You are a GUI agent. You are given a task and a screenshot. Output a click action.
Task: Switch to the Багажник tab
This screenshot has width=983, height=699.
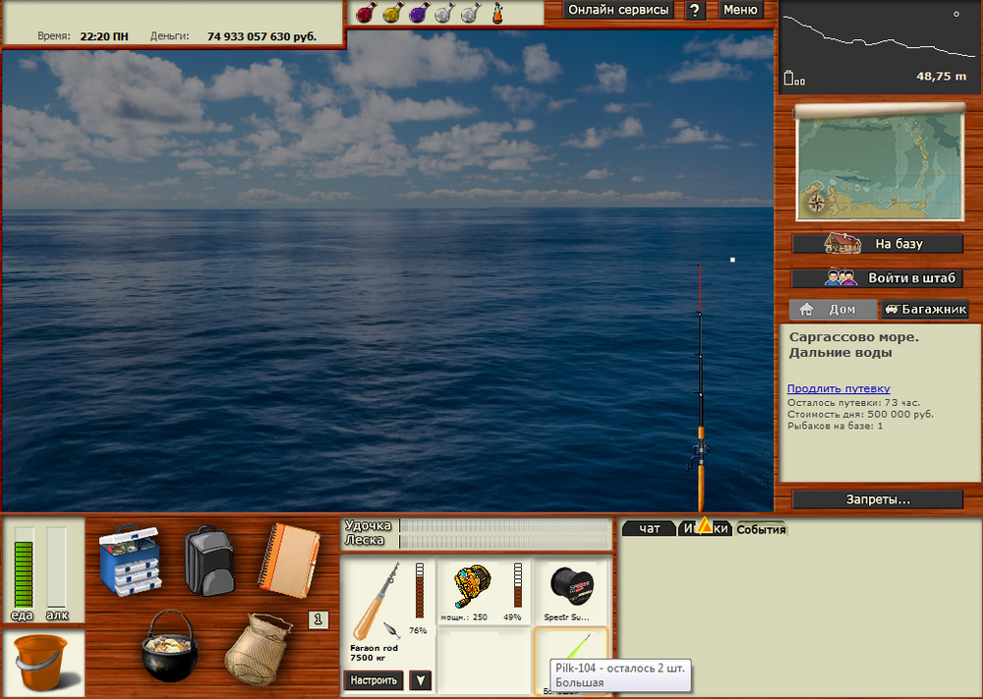tap(925, 310)
